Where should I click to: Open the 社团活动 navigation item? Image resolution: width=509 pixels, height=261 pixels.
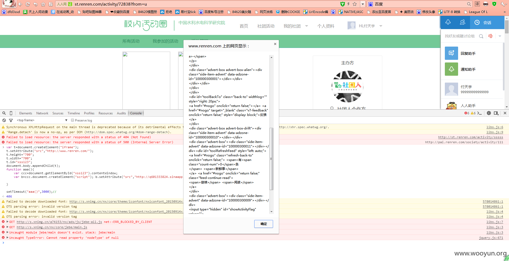pyautogui.click(x=266, y=26)
